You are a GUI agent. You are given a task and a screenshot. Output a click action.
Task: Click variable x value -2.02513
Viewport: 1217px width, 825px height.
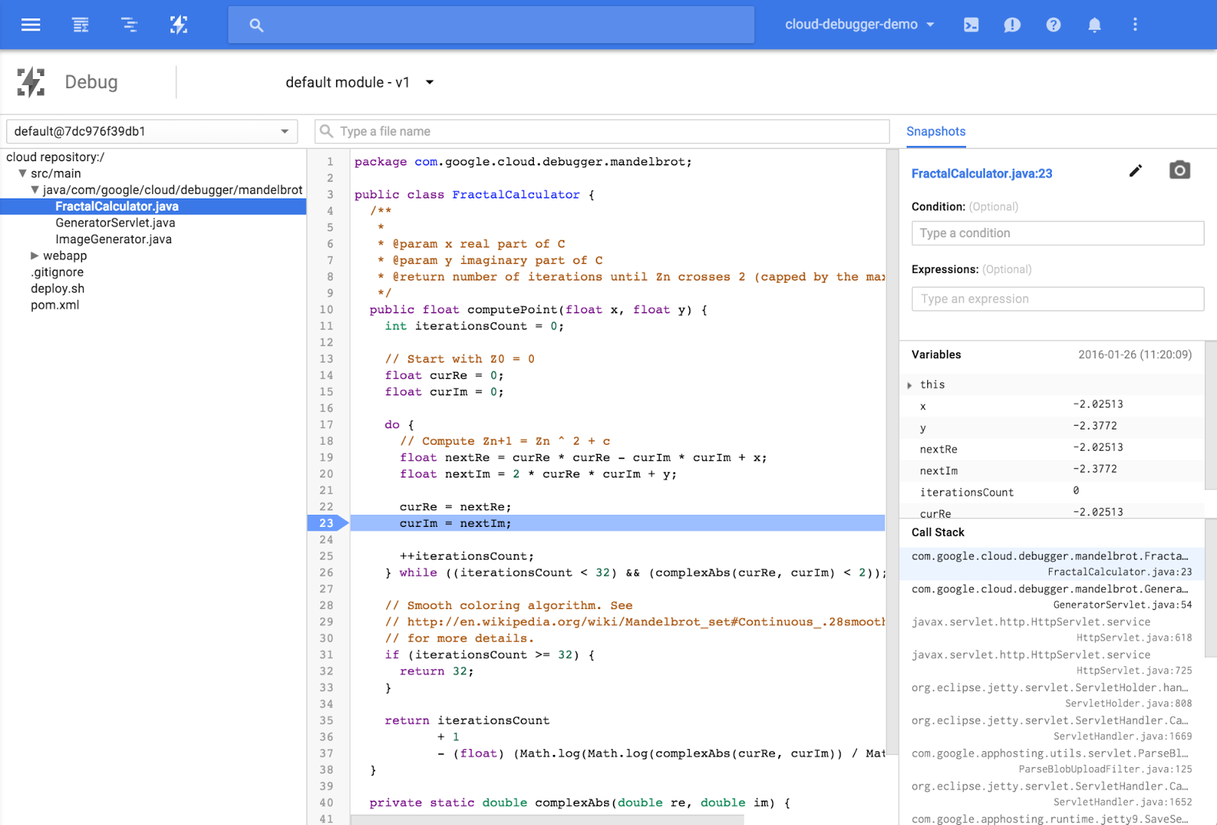click(1098, 405)
